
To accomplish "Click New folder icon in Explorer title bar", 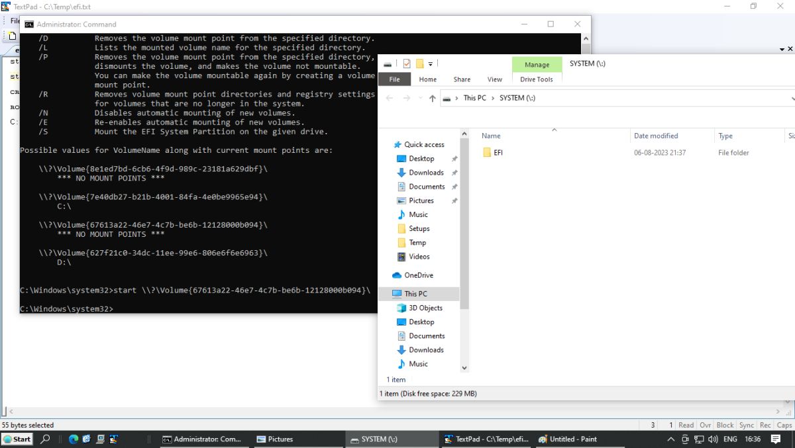I will pyautogui.click(x=419, y=64).
